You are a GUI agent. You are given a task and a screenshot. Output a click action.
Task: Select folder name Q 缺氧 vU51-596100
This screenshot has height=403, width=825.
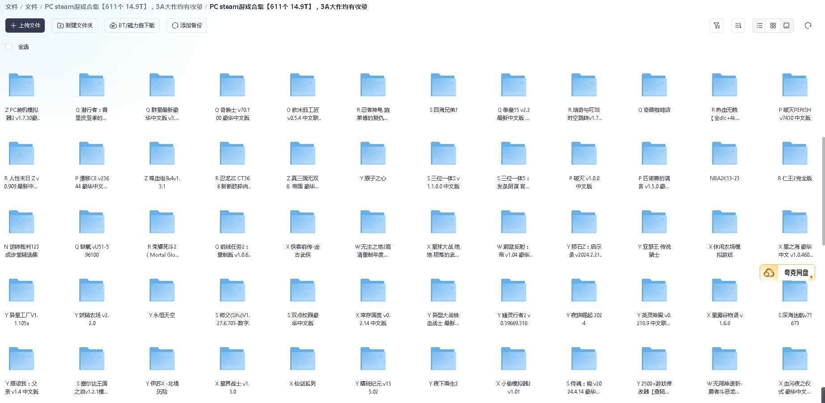click(x=92, y=250)
